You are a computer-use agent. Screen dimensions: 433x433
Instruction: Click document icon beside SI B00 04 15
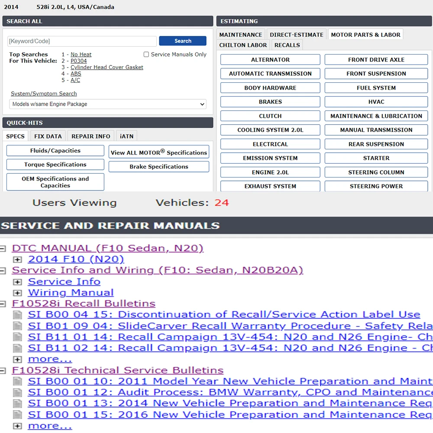[x=17, y=315]
